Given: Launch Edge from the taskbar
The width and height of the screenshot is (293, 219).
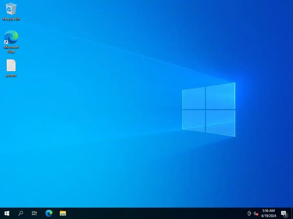Looking at the screenshot, I should tap(49, 213).
